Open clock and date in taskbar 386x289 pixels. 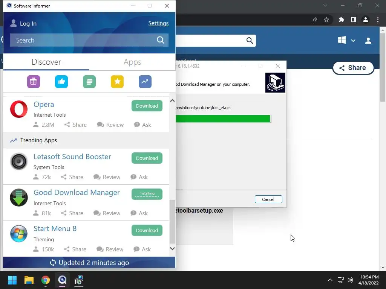[369, 280]
